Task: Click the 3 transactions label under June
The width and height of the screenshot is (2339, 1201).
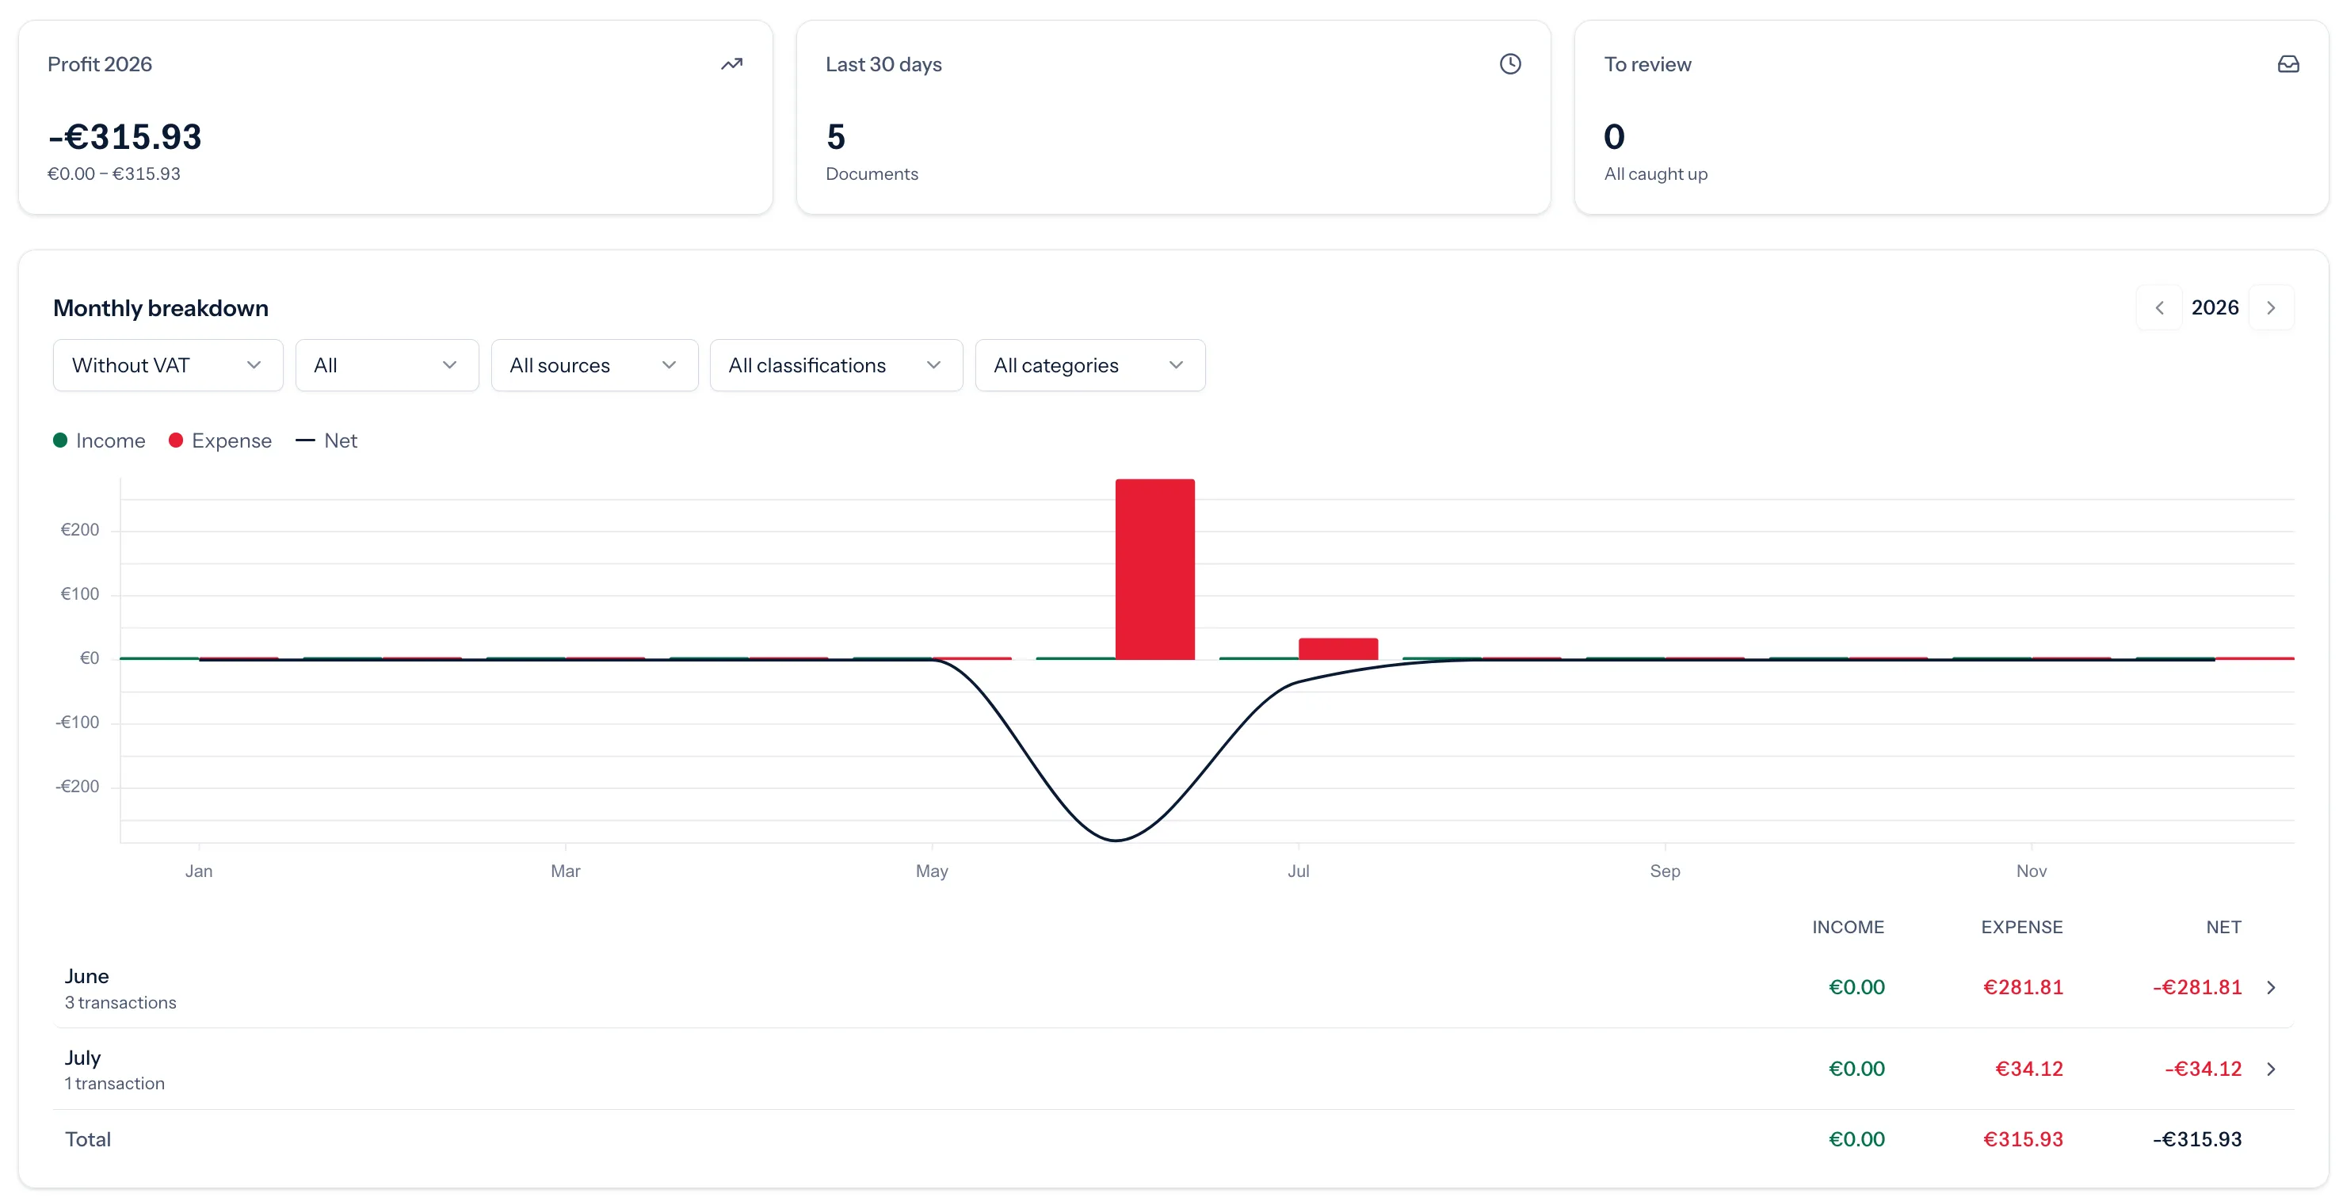Action: tap(120, 1002)
